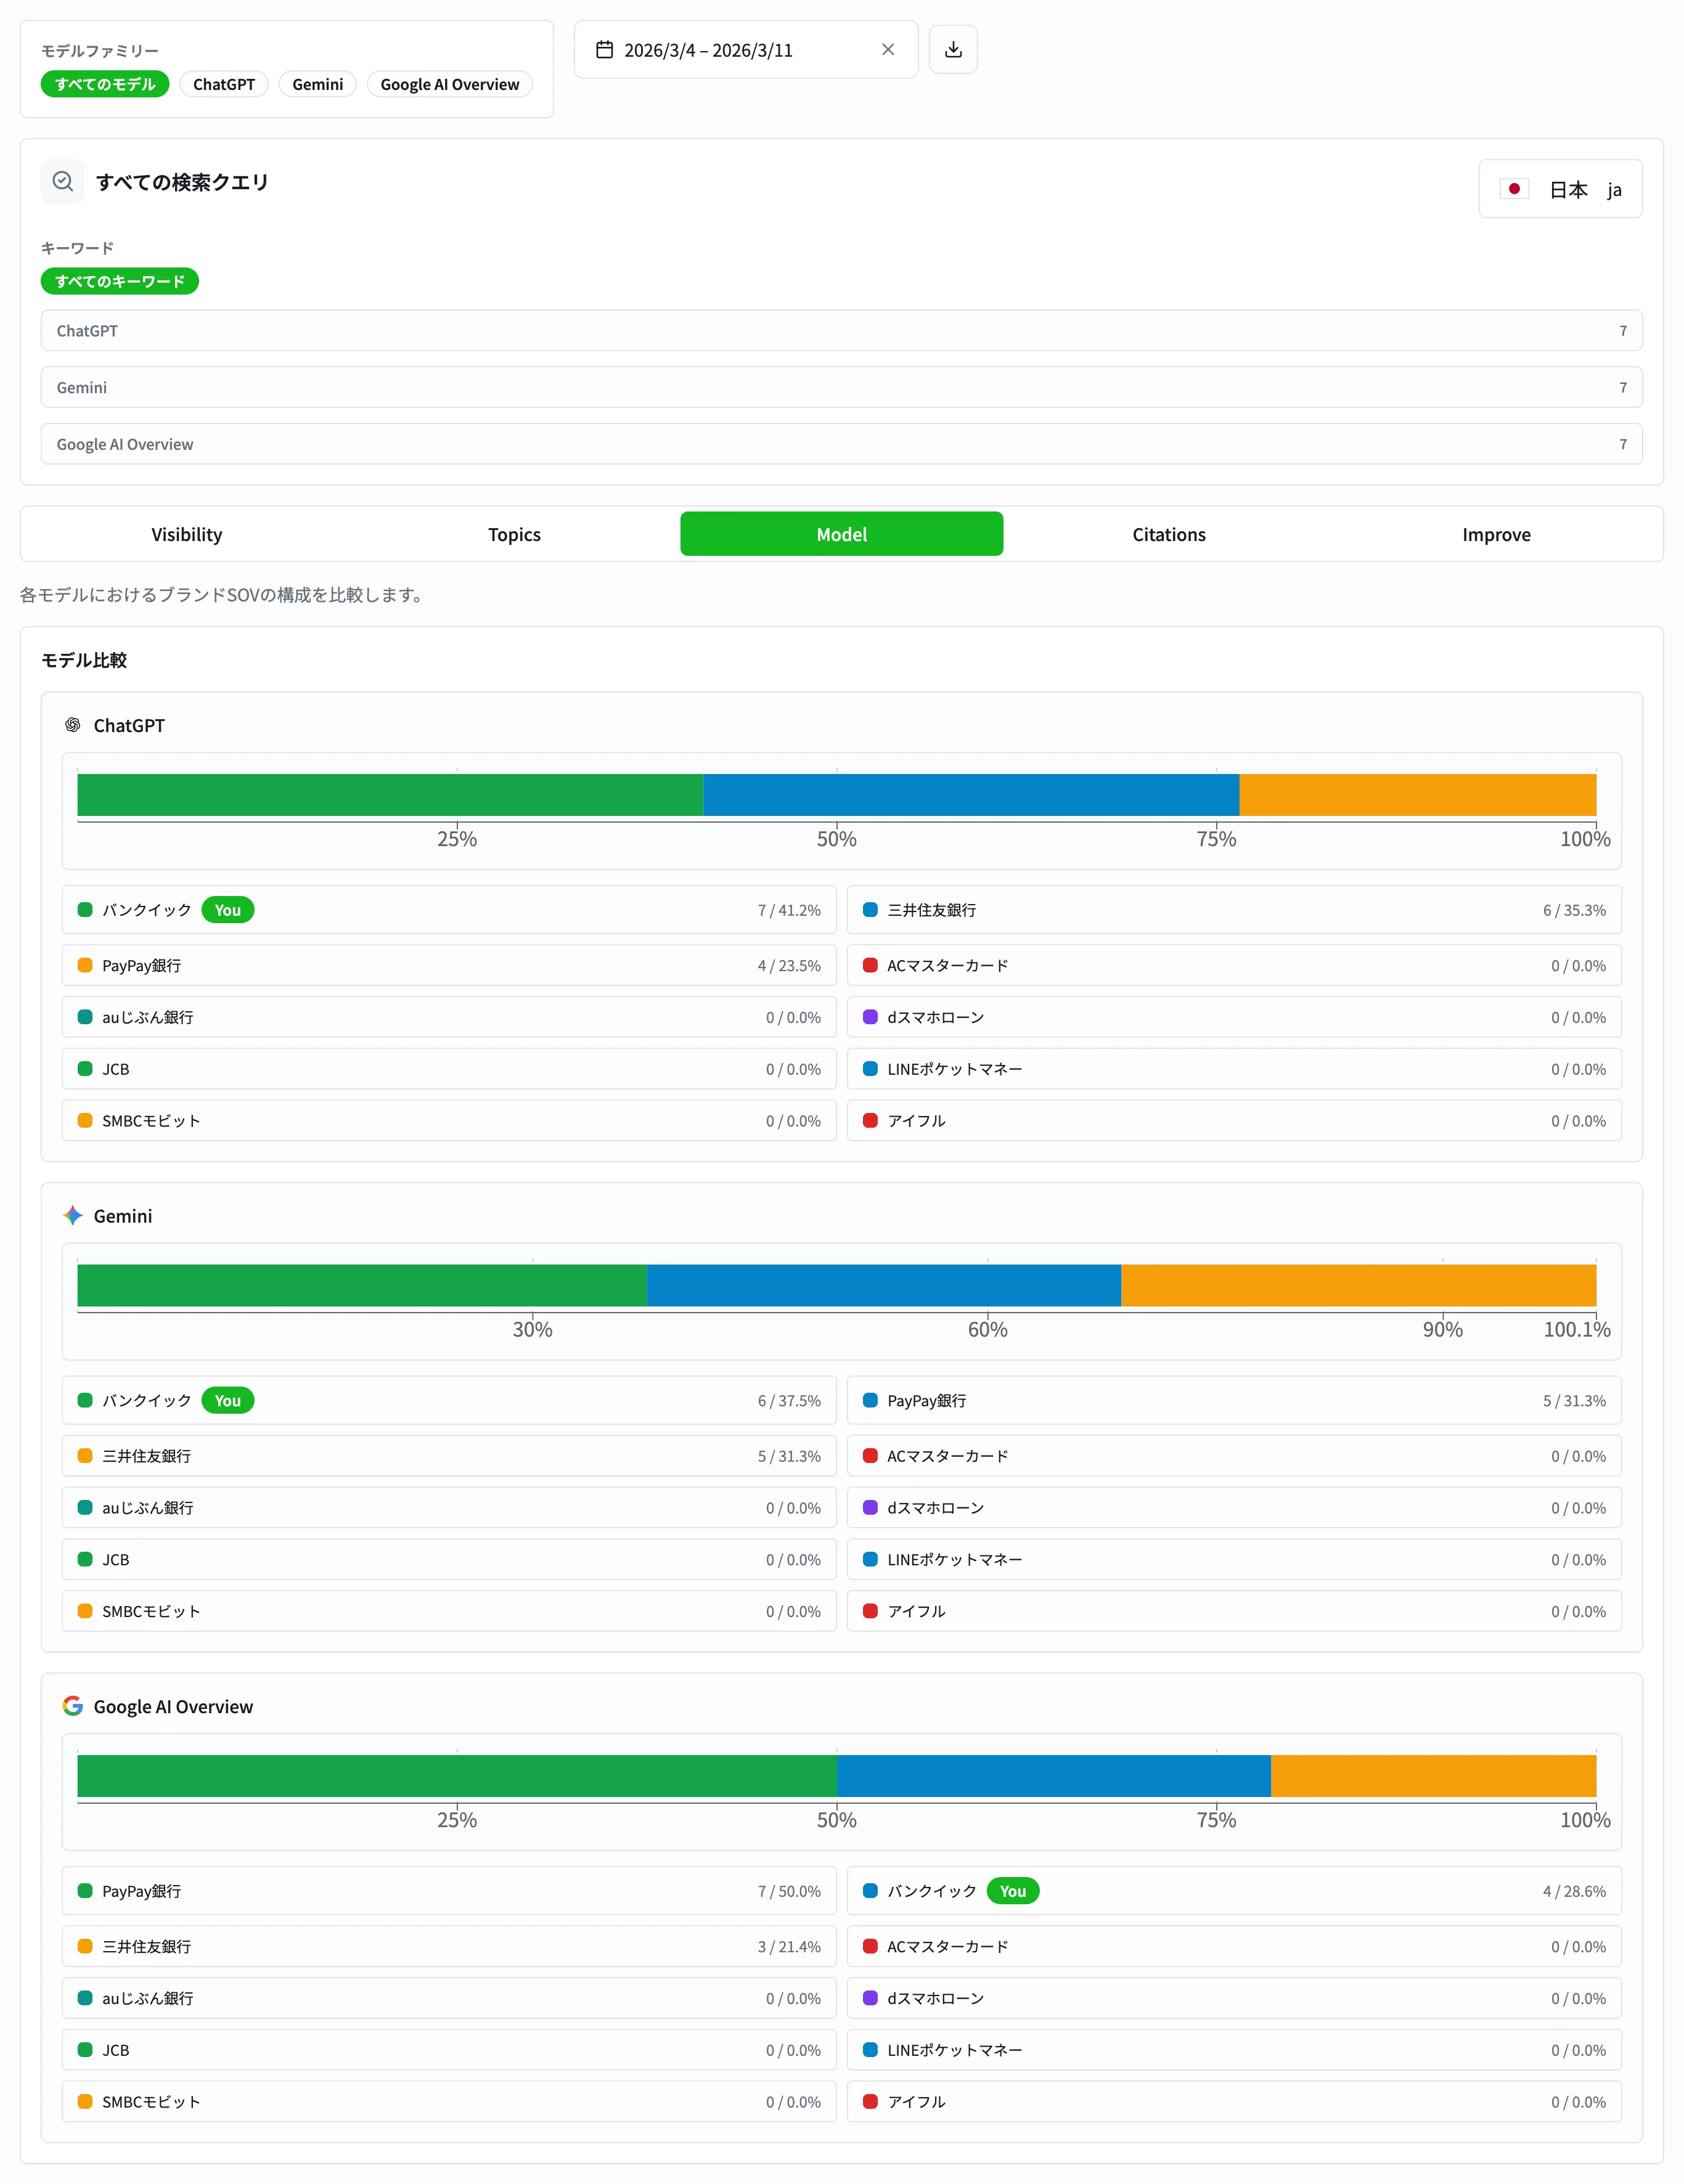The image size is (1684, 2184).
Task: Select the ChatGPT model family chip
Action: tap(224, 84)
